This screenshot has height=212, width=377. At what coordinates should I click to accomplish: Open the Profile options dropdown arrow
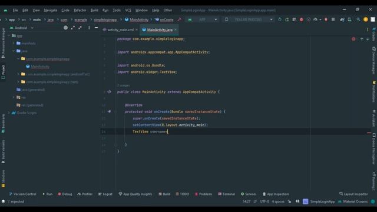320,19
